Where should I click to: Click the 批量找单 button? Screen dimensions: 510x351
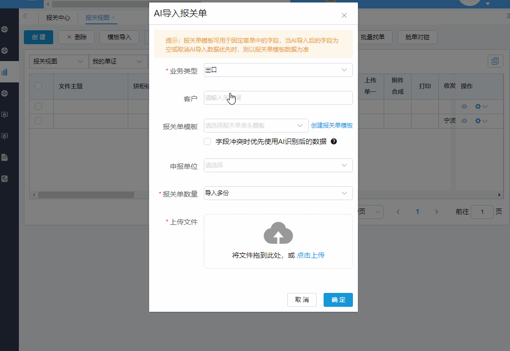tap(374, 37)
